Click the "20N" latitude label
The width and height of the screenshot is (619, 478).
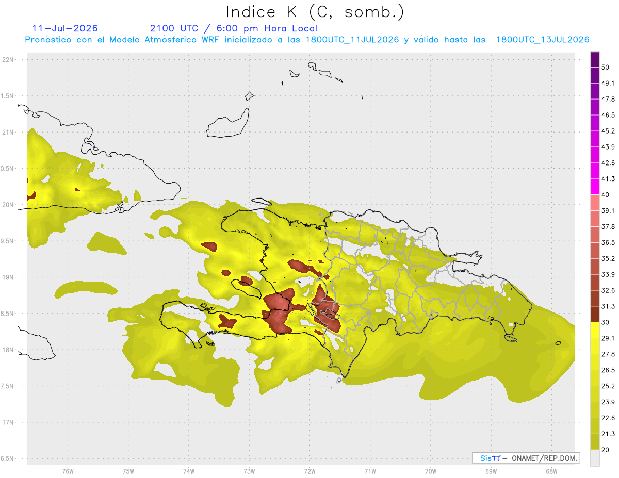(8, 205)
